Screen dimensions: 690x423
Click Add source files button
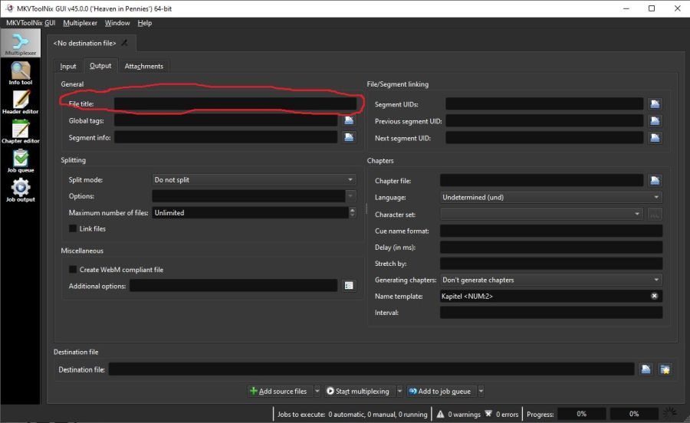(x=280, y=391)
